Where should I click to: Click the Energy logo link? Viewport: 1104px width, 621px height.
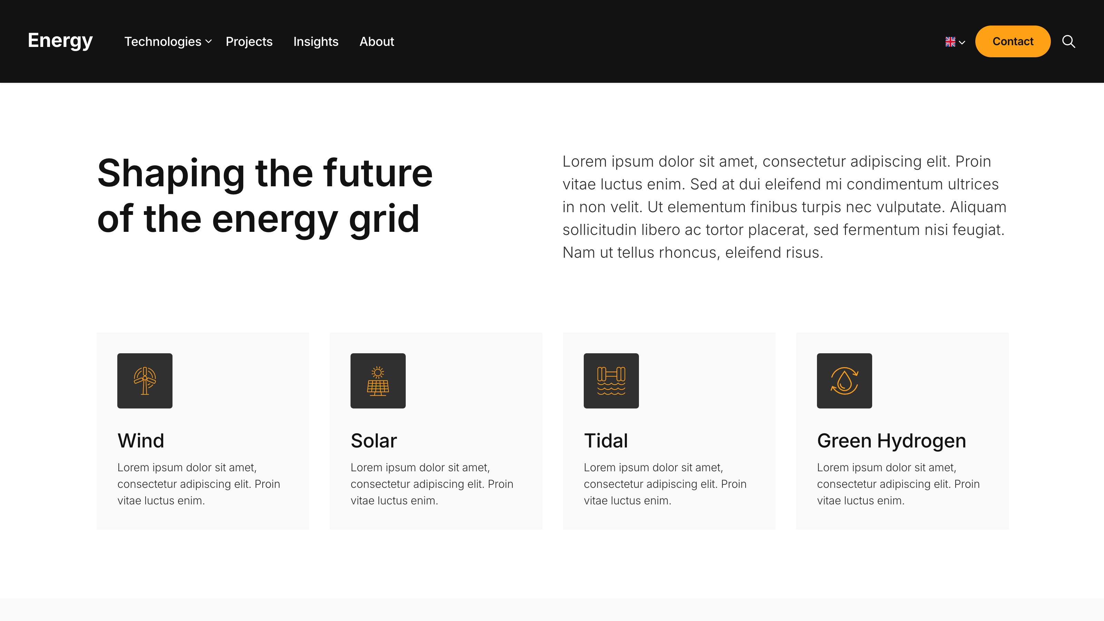point(60,41)
